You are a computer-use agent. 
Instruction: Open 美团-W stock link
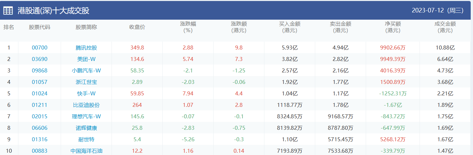click(86, 59)
